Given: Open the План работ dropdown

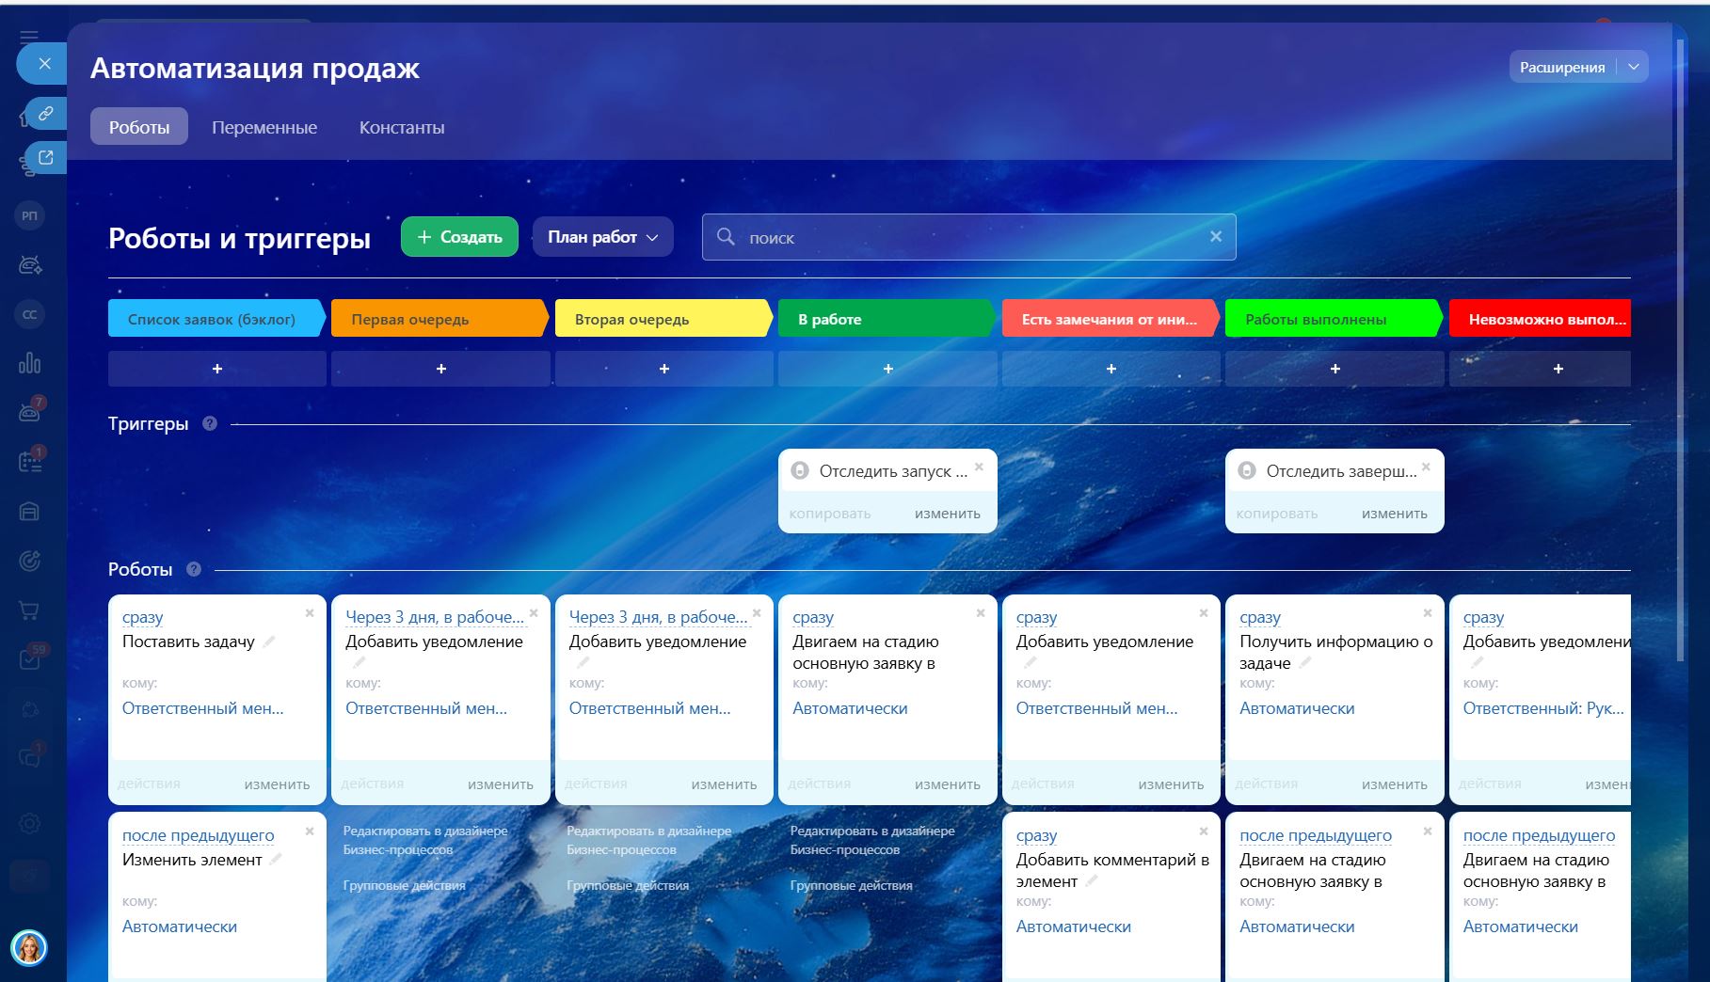Looking at the screenshot, I should coord(602,237).
